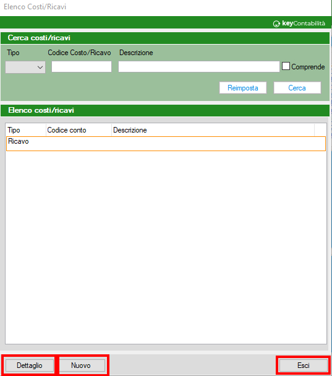Enable the Comprende checkbox
Screen dimensions: 332x376
pyautogui.click(x=286, y=66)
